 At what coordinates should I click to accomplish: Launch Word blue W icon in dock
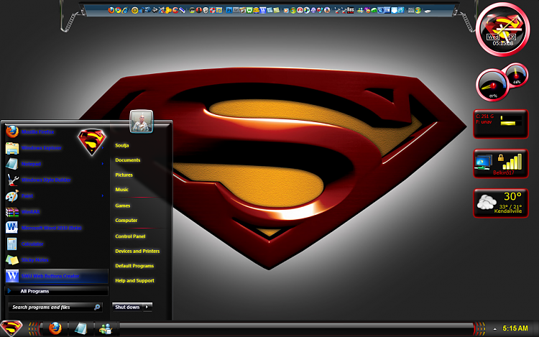click(262, 10)
